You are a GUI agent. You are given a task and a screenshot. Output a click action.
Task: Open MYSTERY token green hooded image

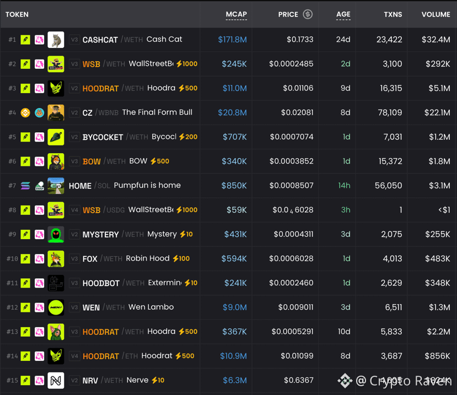(56, 234)
